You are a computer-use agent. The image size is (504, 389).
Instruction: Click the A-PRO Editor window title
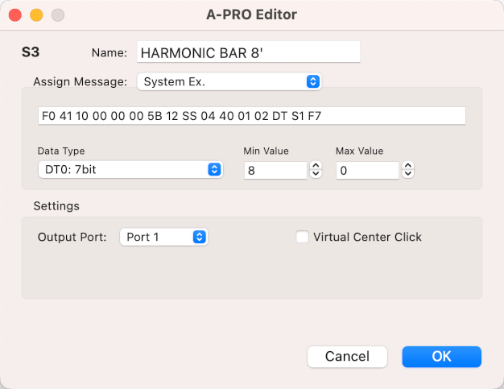coord(251,14)
